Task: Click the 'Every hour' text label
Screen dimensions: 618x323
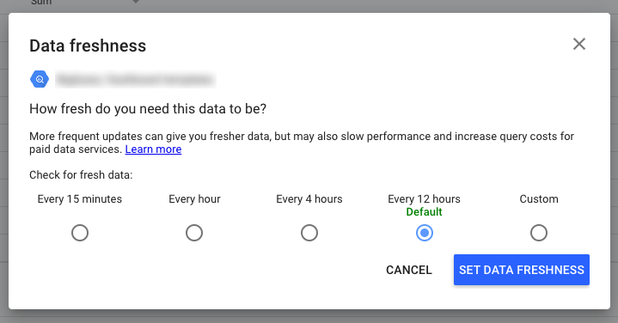Action: pyautogui.click(x=194, y=199)
